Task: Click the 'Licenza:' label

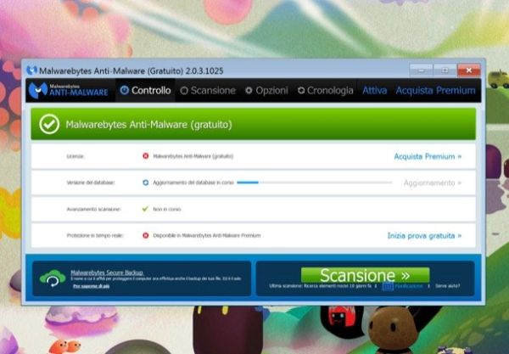Action: 76,156
